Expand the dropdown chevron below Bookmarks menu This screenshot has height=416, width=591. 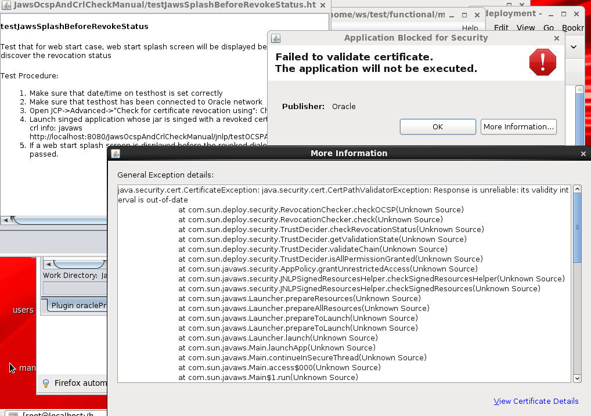click(573, 46)
